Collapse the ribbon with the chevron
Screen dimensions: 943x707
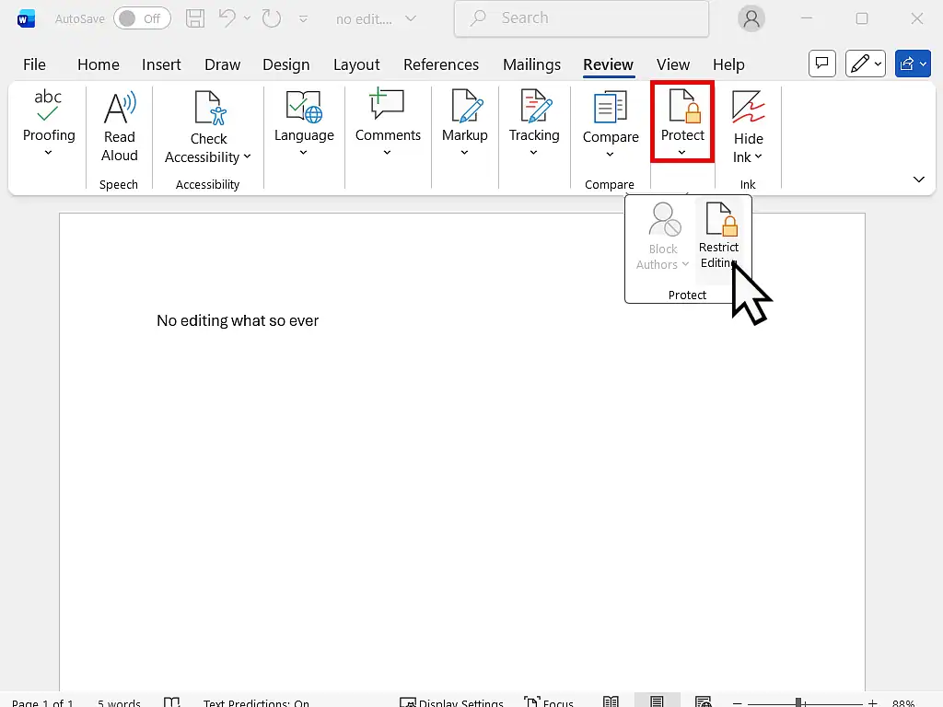click(x=918, y=180)
